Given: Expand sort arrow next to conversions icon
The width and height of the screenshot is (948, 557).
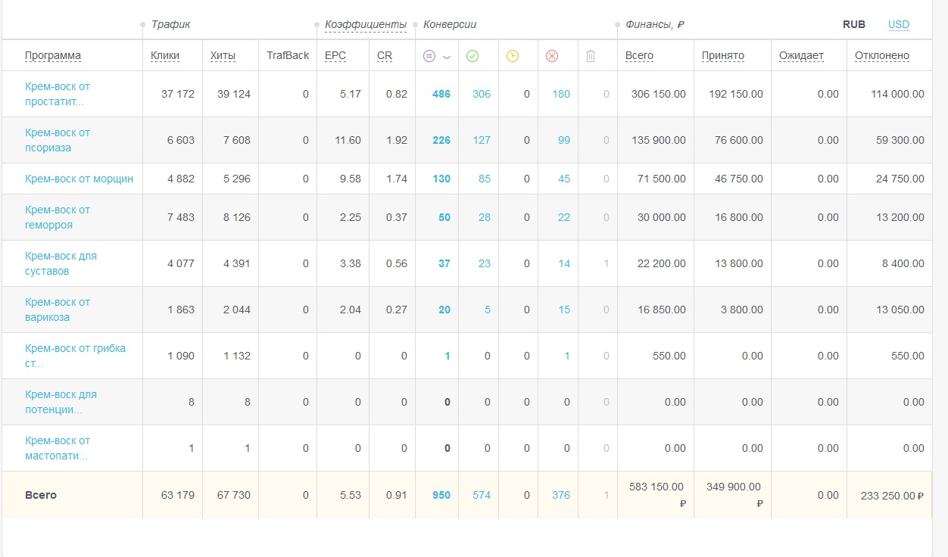Looking at the screenshot, I should [x=447, y=57].
